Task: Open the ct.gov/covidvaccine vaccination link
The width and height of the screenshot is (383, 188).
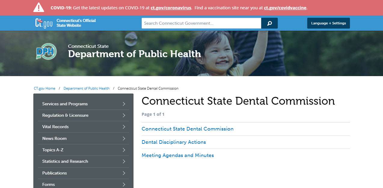Action: point(285,8)
